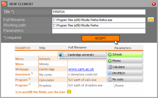Focus the Title input field
This screenshot has width=158, height=98.
(x=99, y=12)
